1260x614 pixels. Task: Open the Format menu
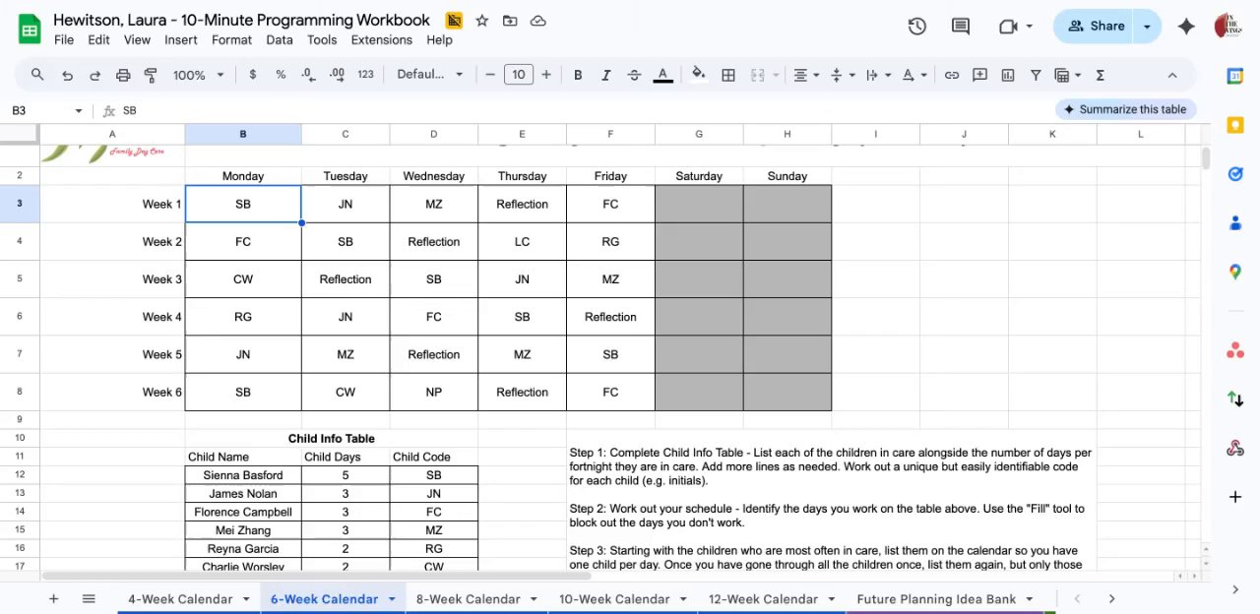pyautogui.click(x=231, y=39)
